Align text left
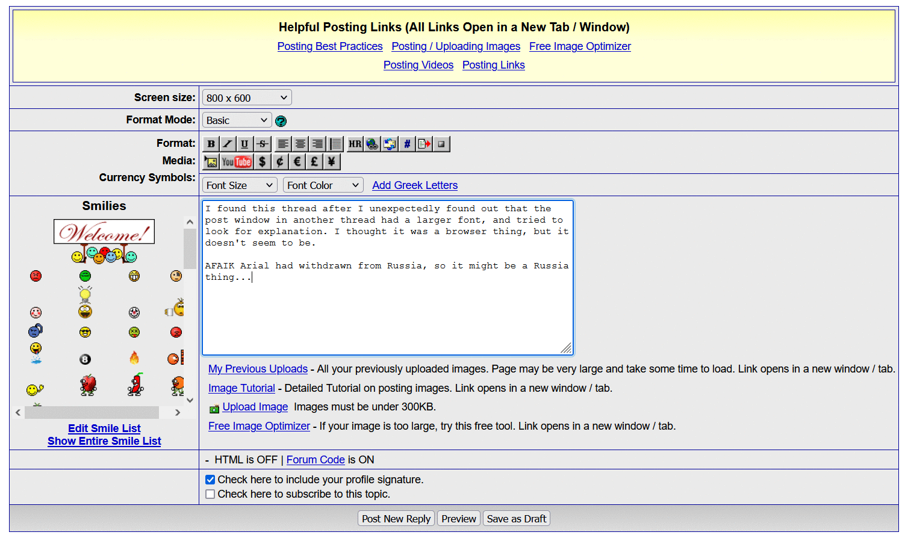 coord(283,144)
